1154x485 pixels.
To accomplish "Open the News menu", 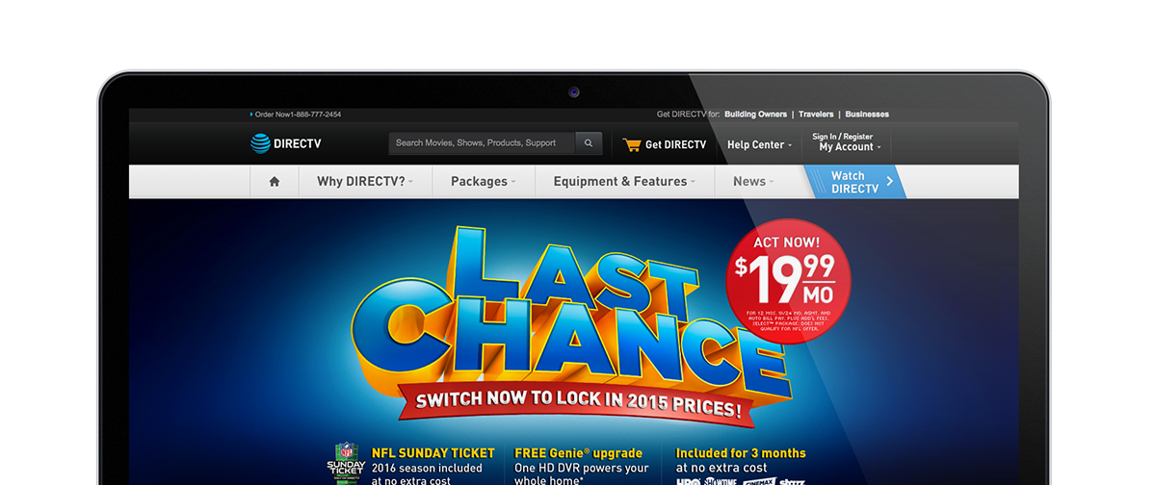I will coord(753,182).
